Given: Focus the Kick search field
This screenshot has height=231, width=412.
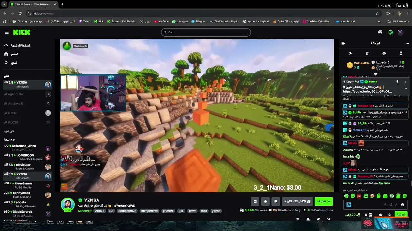Looking at the screenshot, I should pyautogui.click(x=206, y=32).
